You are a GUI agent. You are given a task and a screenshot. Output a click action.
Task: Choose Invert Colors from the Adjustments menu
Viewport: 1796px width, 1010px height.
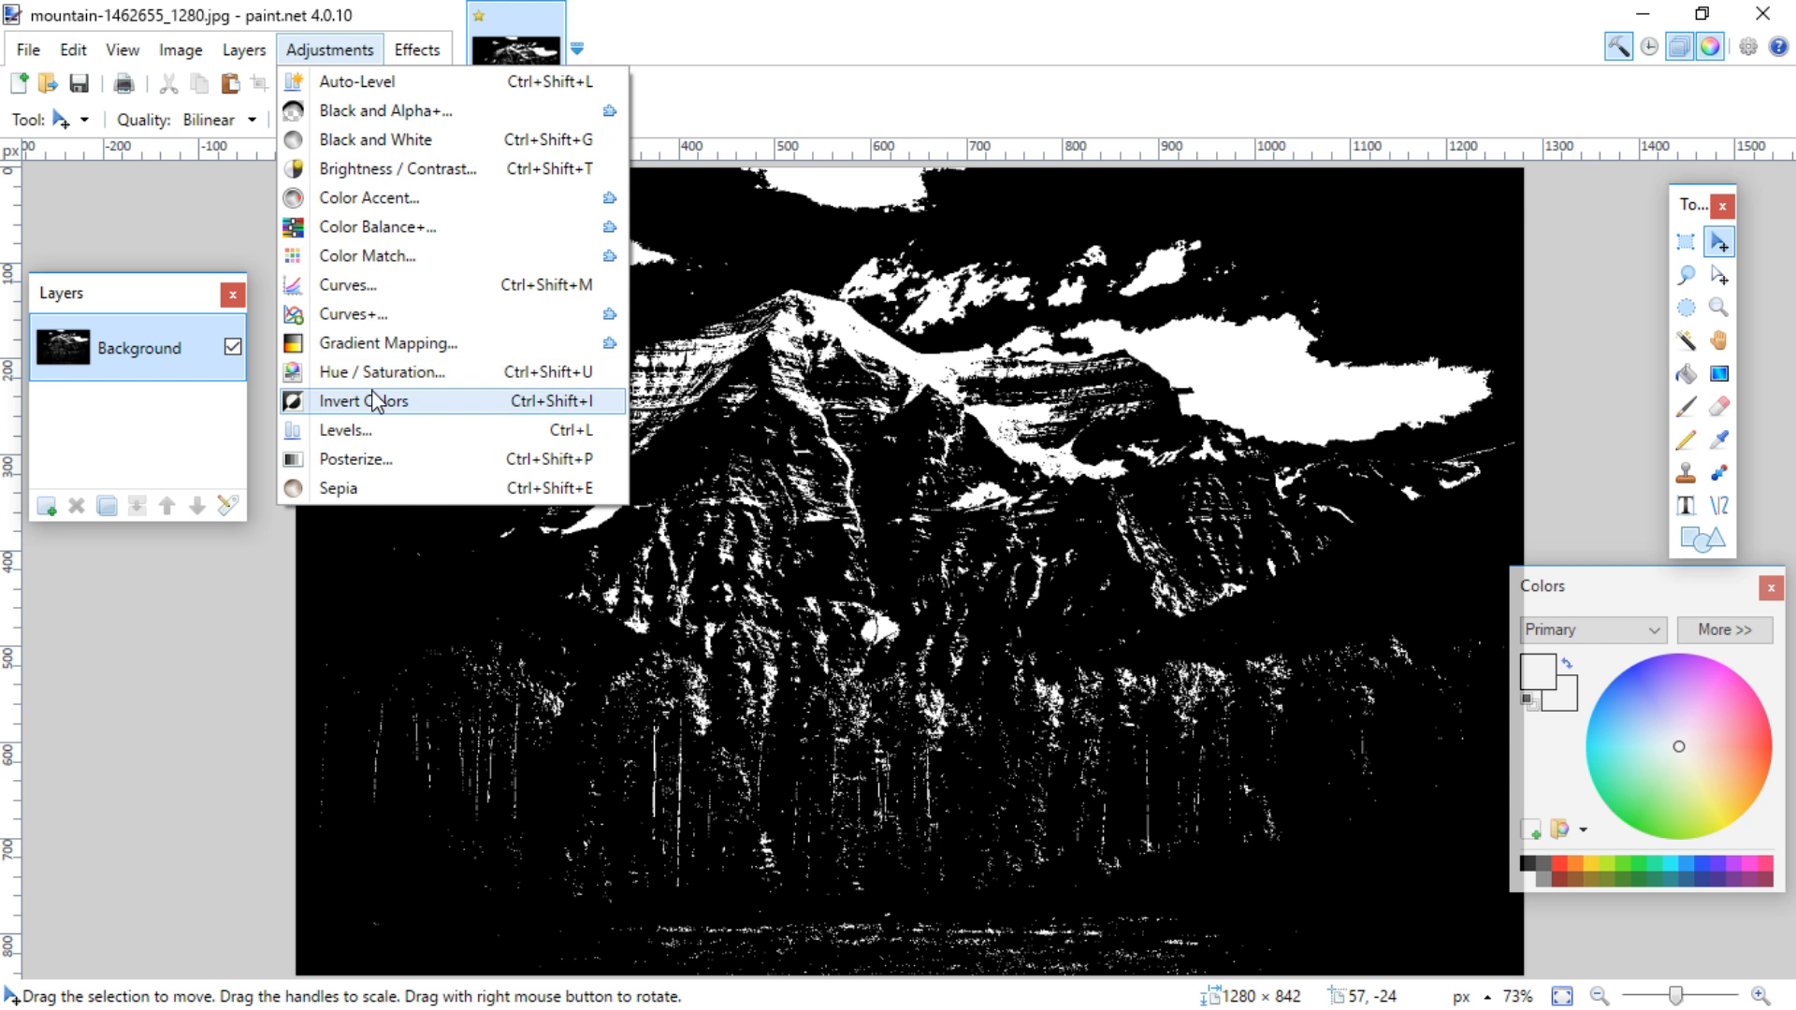(x=363, y=401)
